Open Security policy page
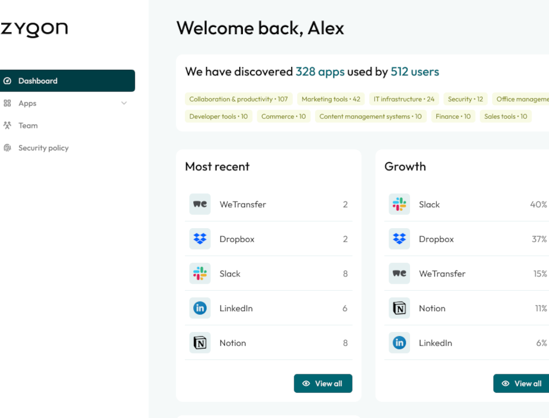This screenshot has width=549, height=418. tap(67, 148)
